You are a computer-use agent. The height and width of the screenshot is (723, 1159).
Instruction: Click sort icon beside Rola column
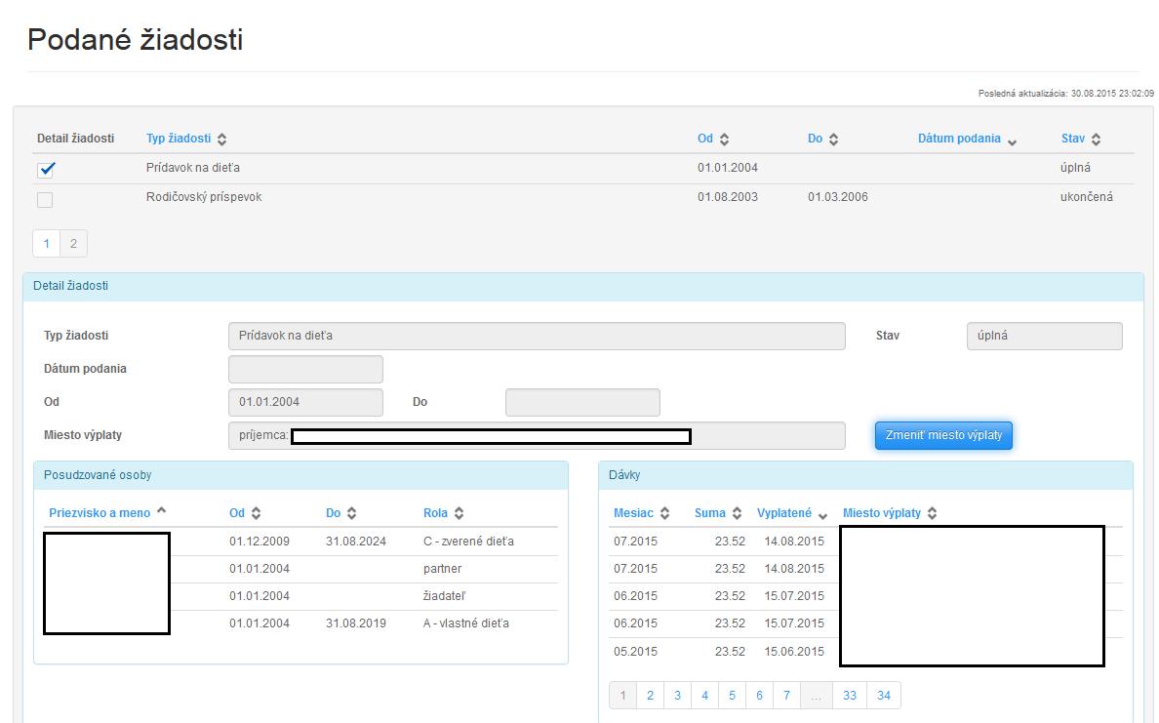coord(459,513)
